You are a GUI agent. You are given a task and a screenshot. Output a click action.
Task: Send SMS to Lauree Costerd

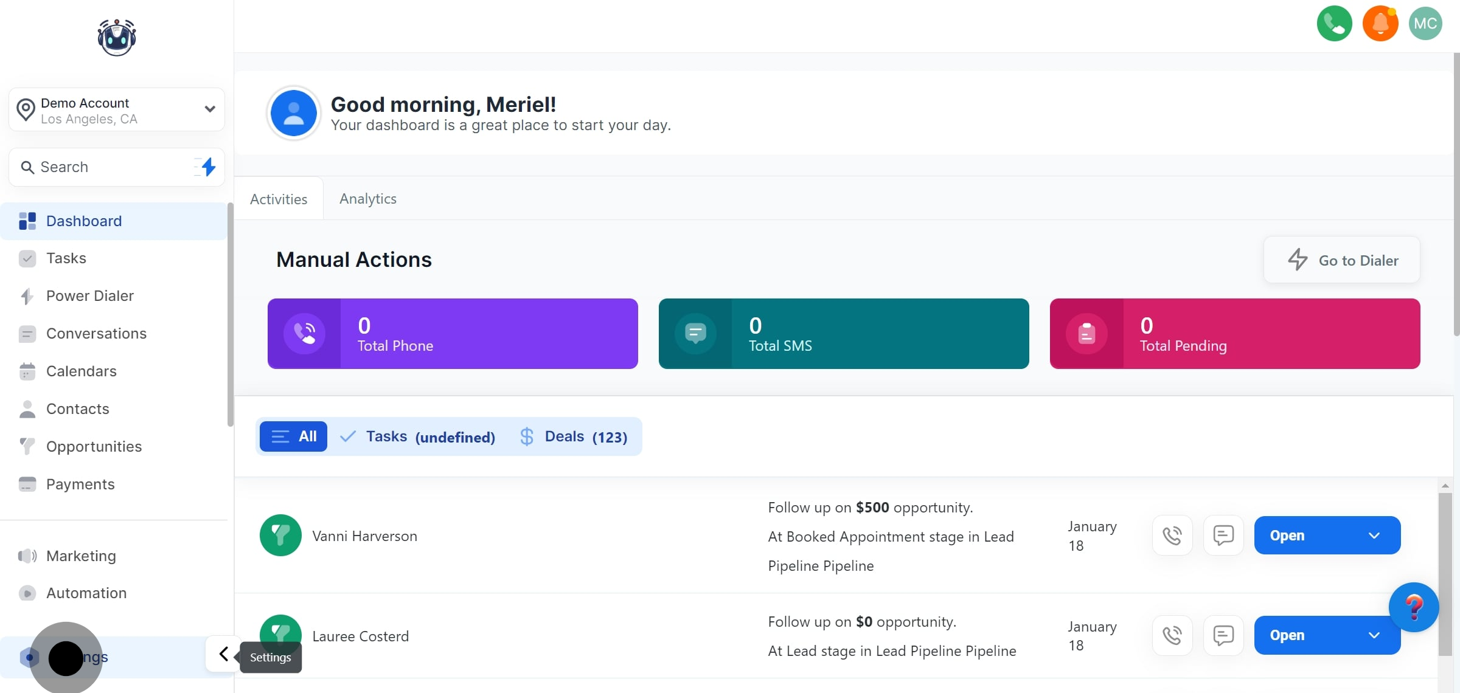[x=1223, y=635]
